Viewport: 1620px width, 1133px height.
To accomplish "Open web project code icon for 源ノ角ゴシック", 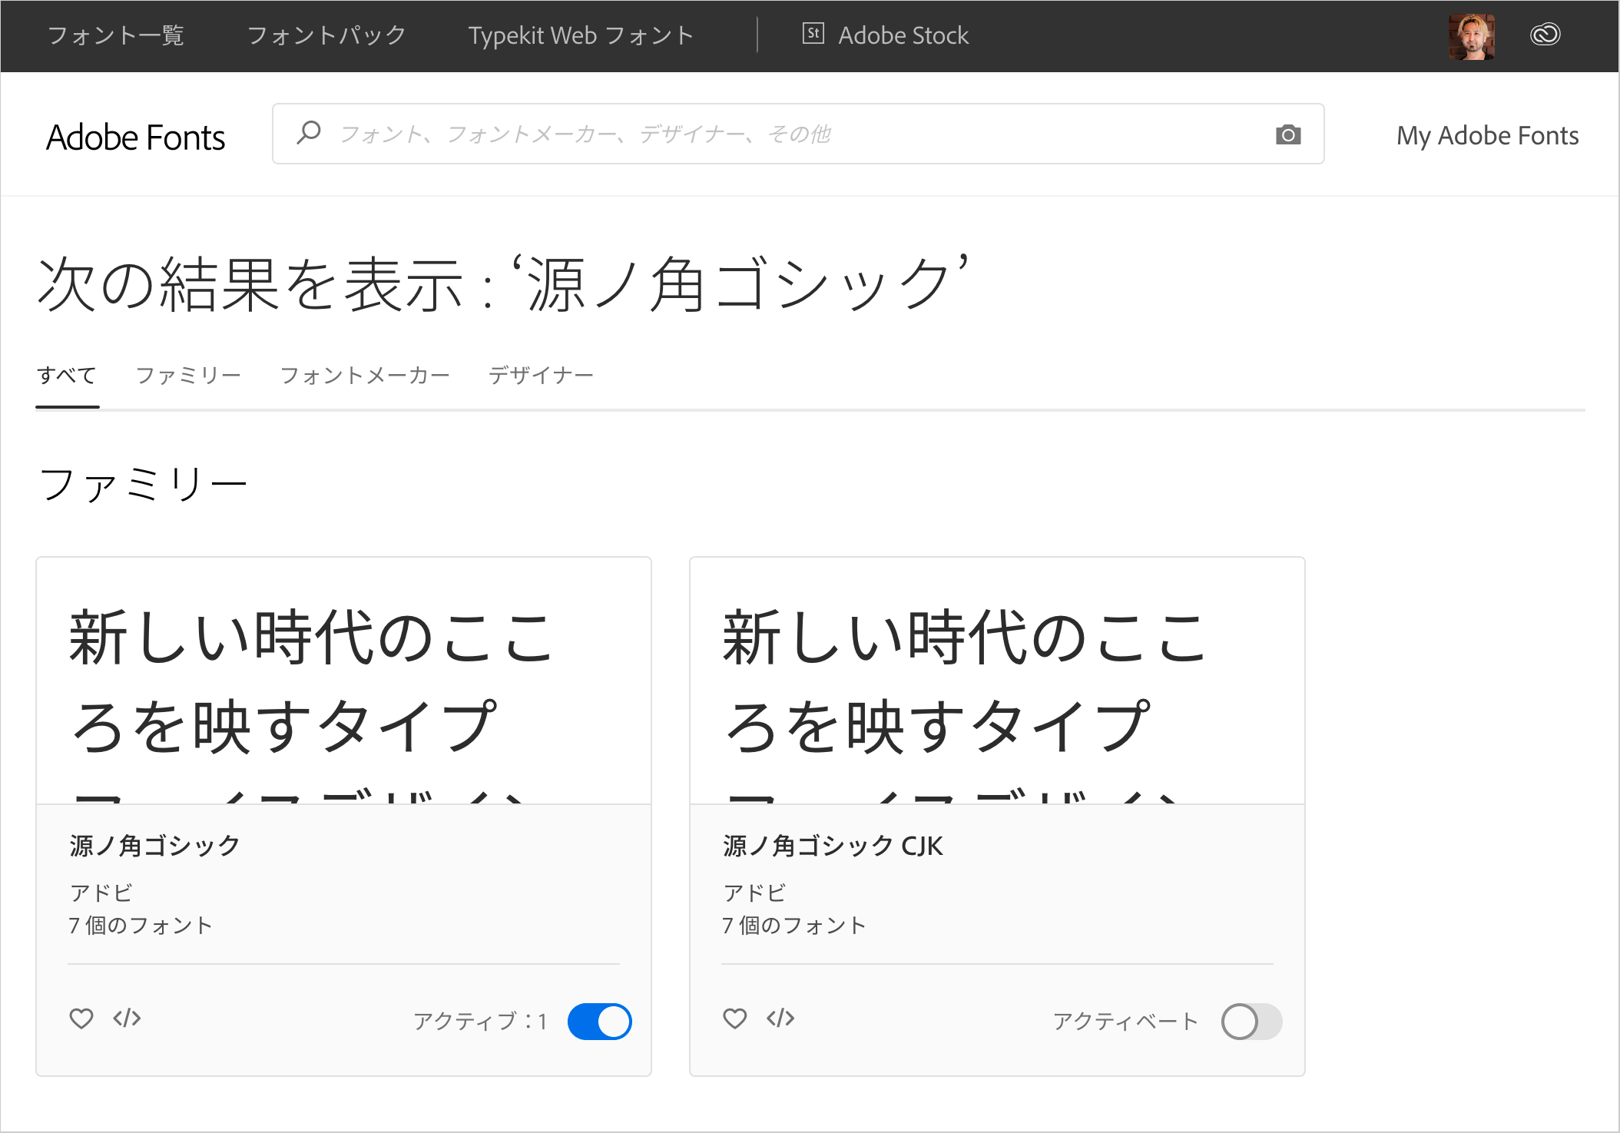I will [x=127, y=1019].
